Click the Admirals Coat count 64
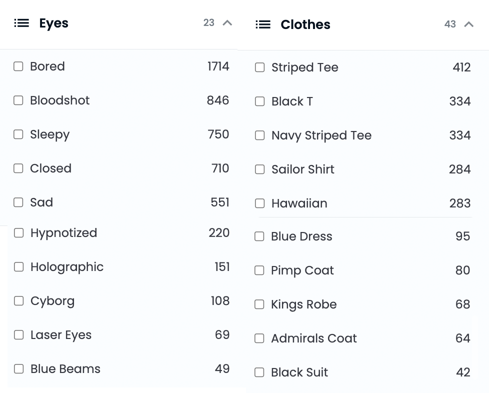 coord(462,338)
